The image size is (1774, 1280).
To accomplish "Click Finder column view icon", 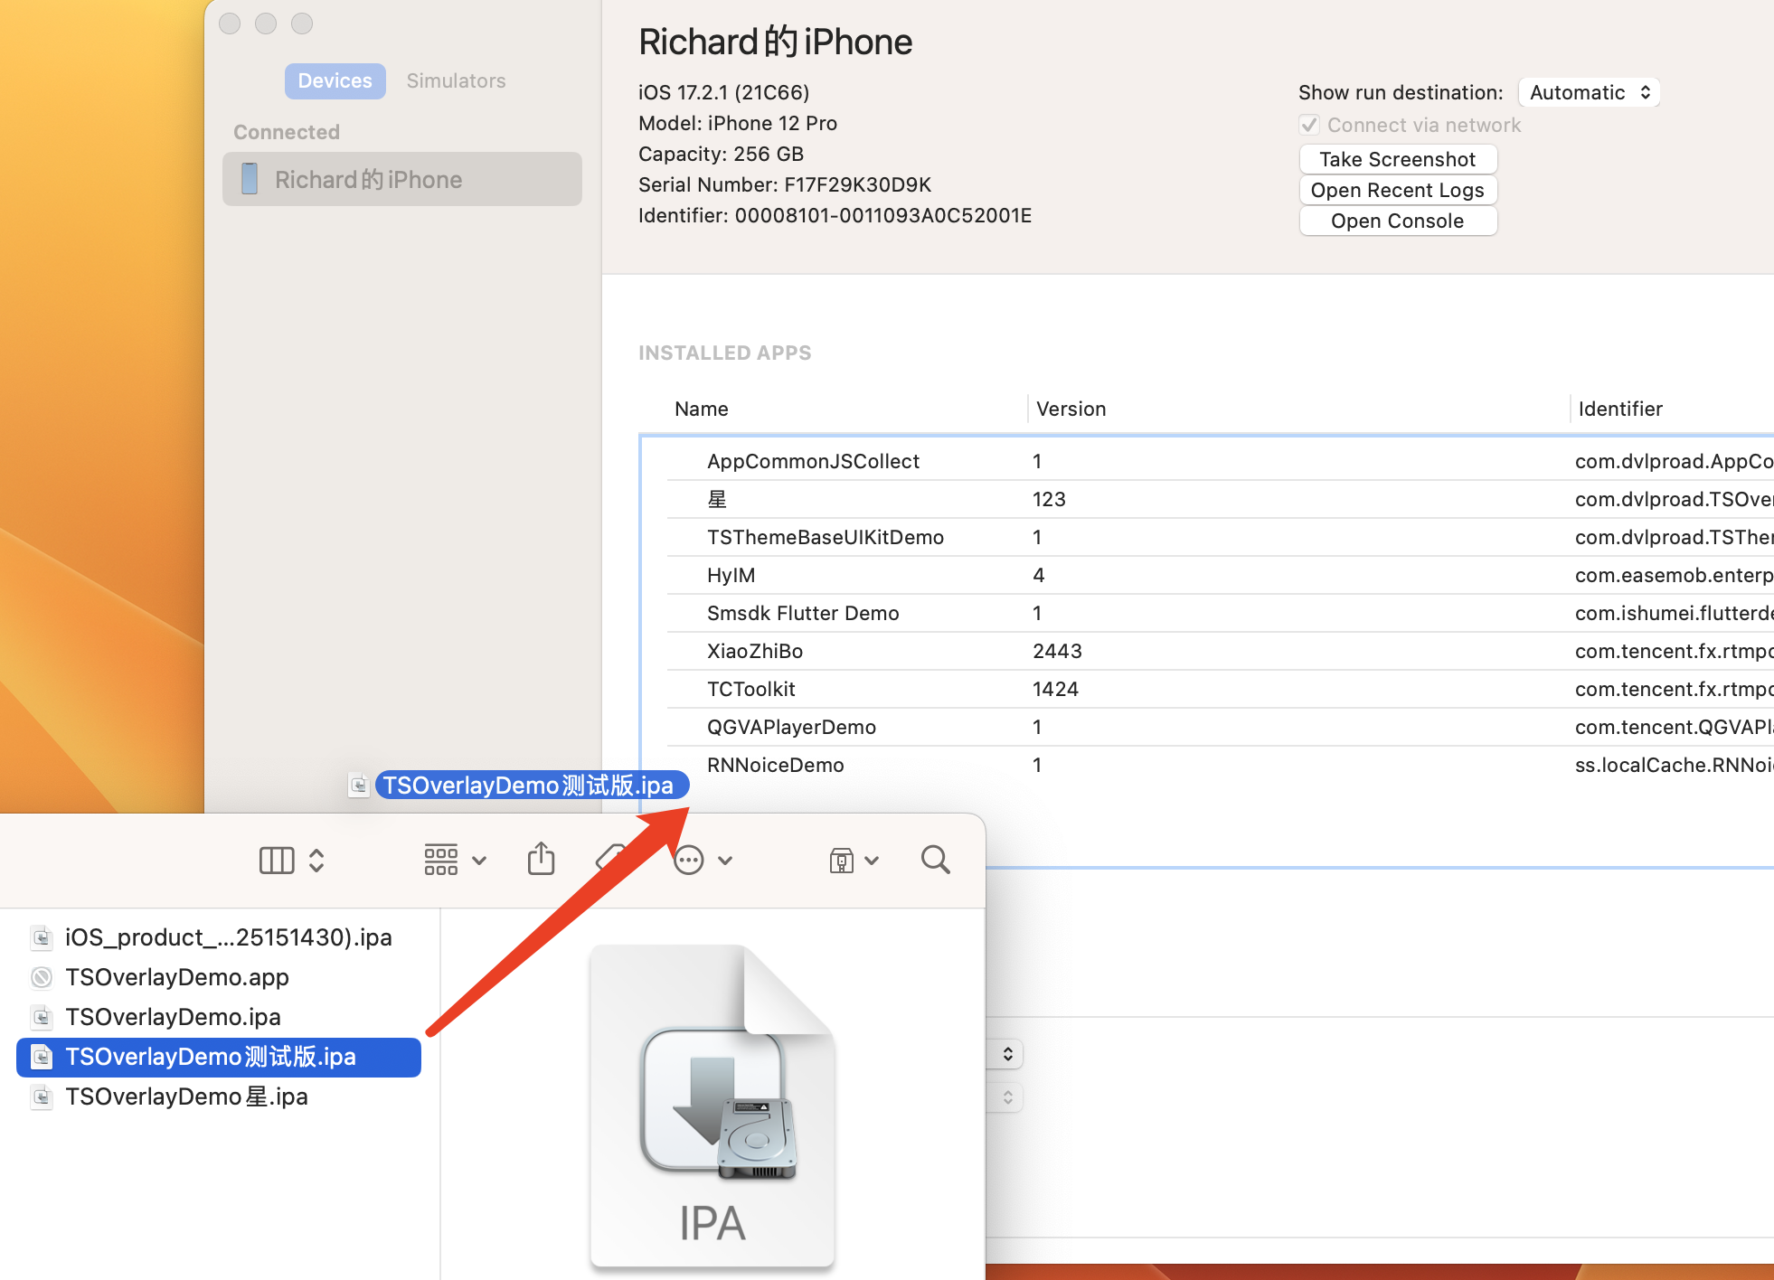I will tap(277, 860).
